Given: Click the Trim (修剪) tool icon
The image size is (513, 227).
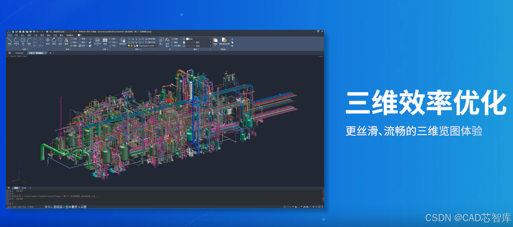Looking at the screenshot, I should [80, 39].
